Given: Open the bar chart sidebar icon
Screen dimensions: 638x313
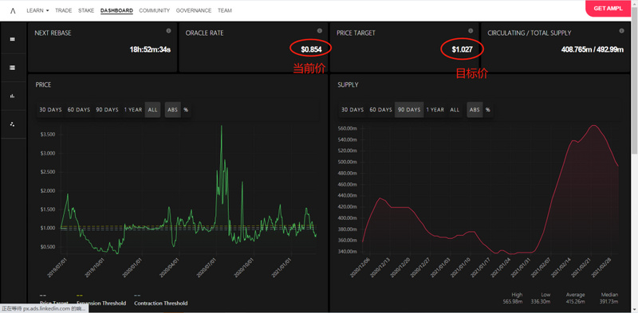Looking at the screenshot, I should 12,96.
